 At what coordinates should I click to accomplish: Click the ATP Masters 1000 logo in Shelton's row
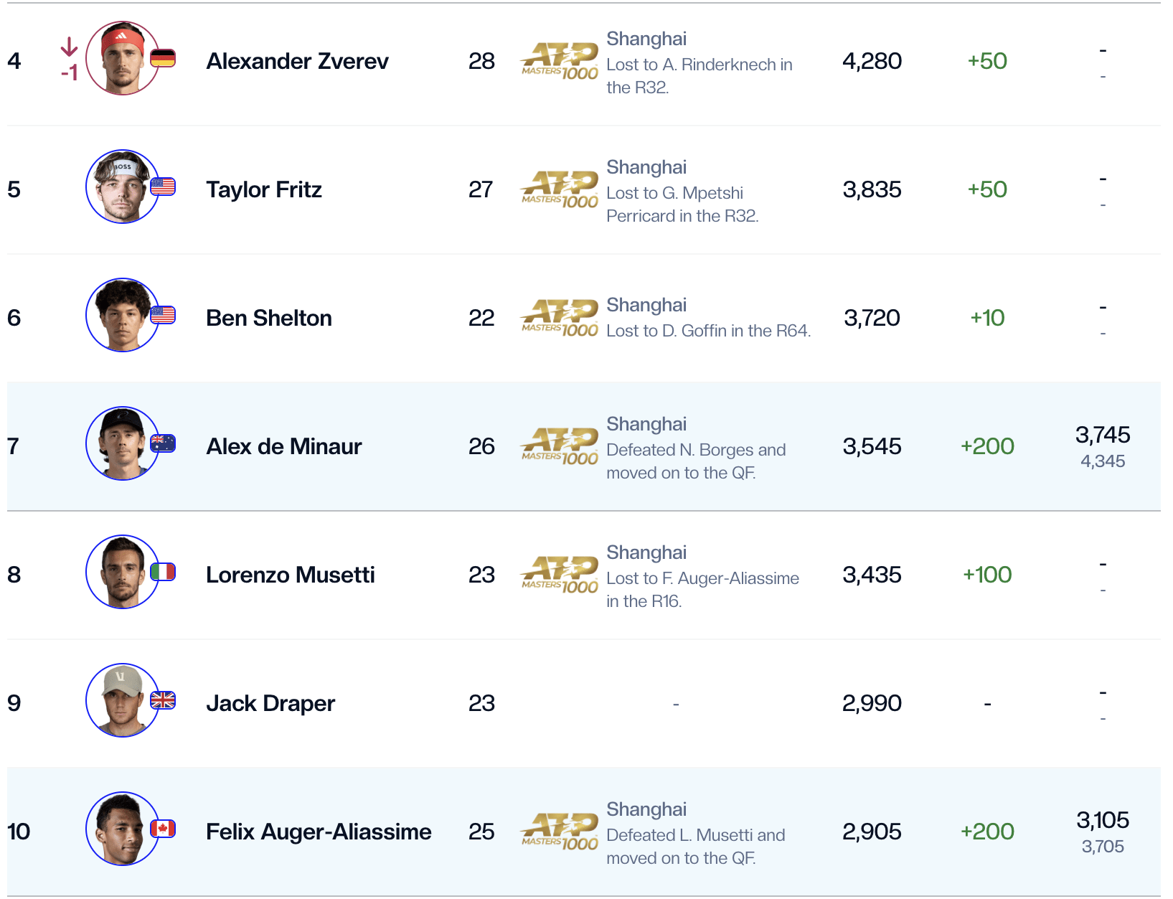(x=560, y=318)
